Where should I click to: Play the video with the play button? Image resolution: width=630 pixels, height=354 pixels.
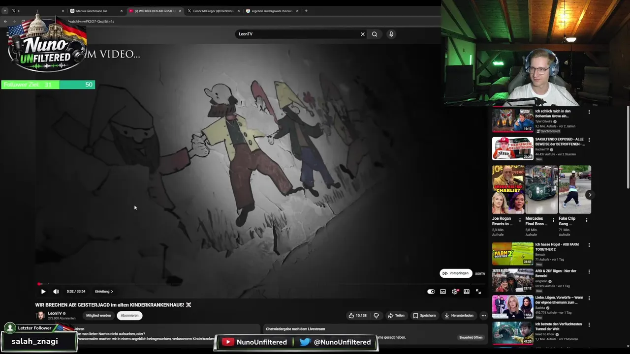point(43,292)
